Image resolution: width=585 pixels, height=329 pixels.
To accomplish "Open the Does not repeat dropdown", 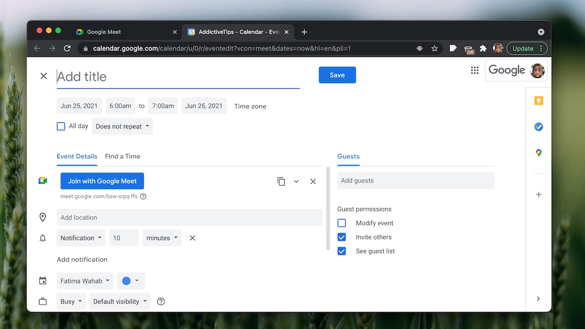I will coord(122,126).
